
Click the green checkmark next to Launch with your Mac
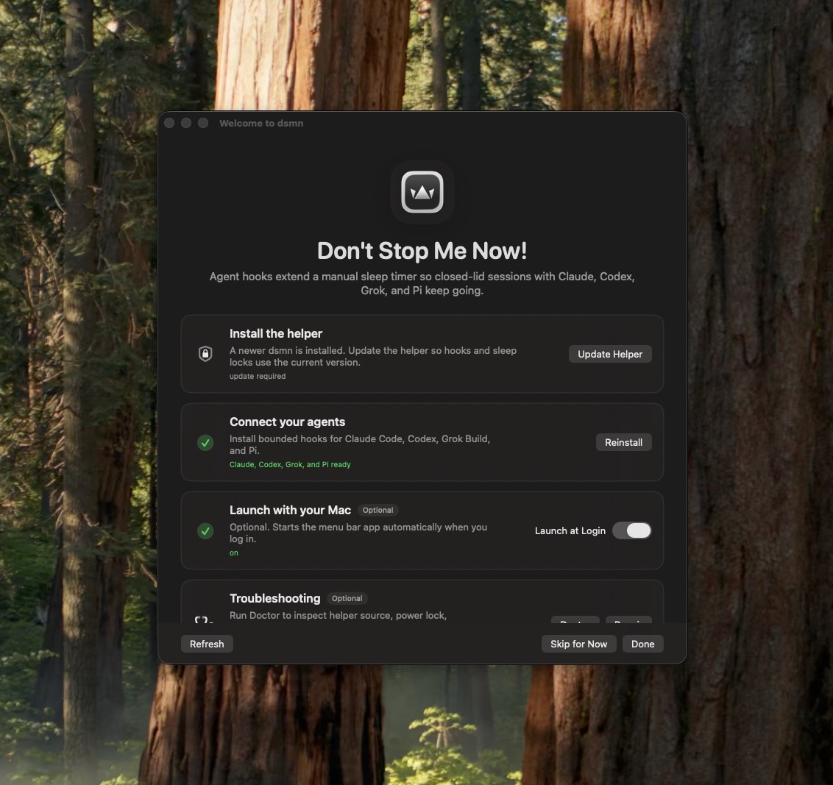pos(205,530)
